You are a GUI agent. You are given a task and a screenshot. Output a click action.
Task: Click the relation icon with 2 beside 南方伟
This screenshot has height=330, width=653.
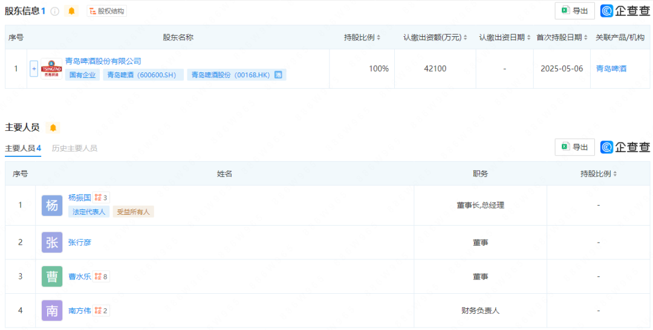[x=101, y=311]
